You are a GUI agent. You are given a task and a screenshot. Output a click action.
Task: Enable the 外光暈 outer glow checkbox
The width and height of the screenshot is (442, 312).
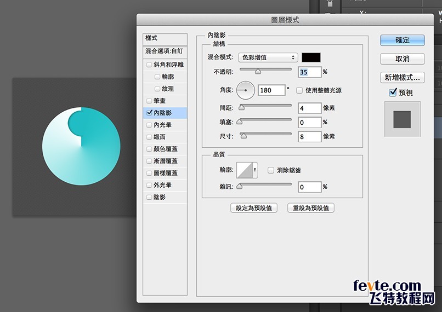point(149,185)
